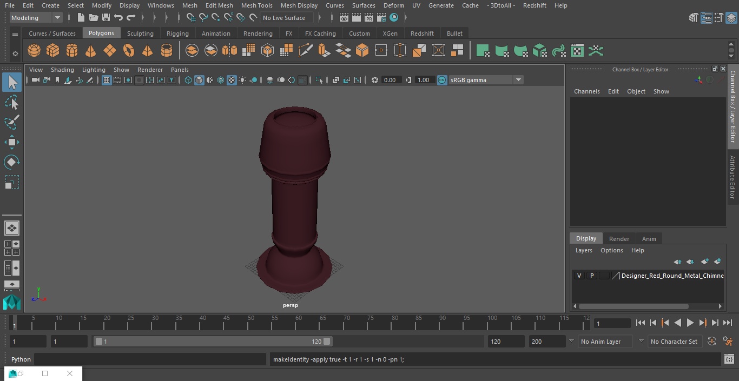Activate the Move tool
The width and height of the screenshot is (739, 381).
[x=12, y=142]
